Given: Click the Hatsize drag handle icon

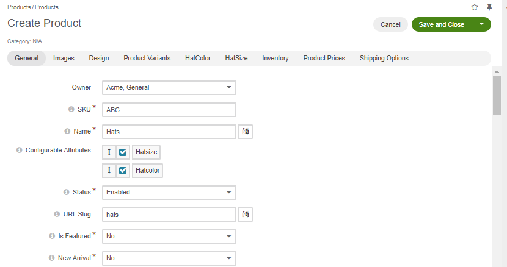Looking at the screenshot, I should click(109, 152).
